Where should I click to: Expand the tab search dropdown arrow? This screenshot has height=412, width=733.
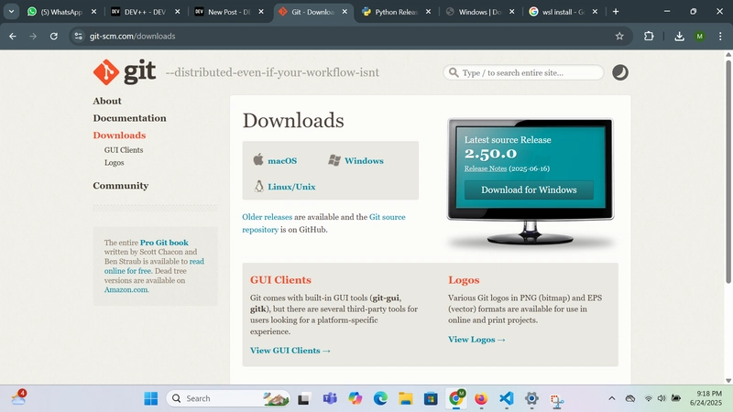(11, 12)
